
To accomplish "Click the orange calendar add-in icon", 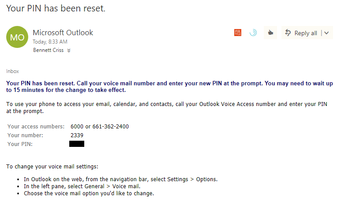I will 238,33.
